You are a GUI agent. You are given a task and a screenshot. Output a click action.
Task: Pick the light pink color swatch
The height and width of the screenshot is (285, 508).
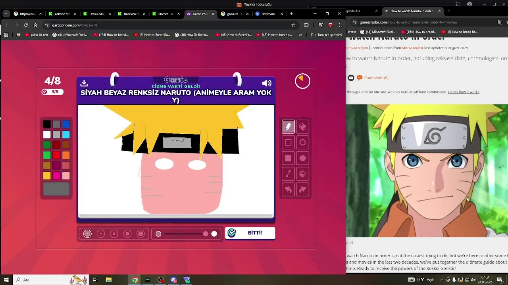pos(66,176)
